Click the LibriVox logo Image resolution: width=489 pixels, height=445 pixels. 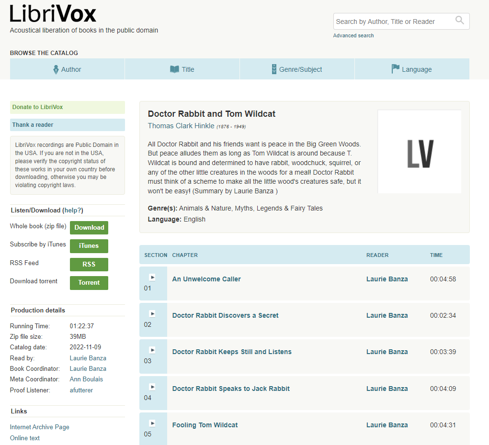[x=53, y=13]
